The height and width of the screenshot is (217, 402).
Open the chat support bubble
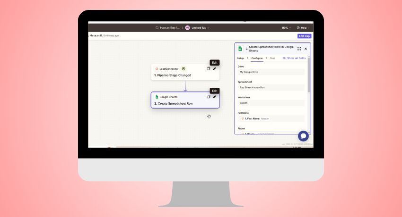303,136
